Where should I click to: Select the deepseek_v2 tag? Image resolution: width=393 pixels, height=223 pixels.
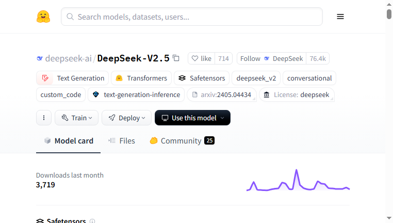[256, 78]
